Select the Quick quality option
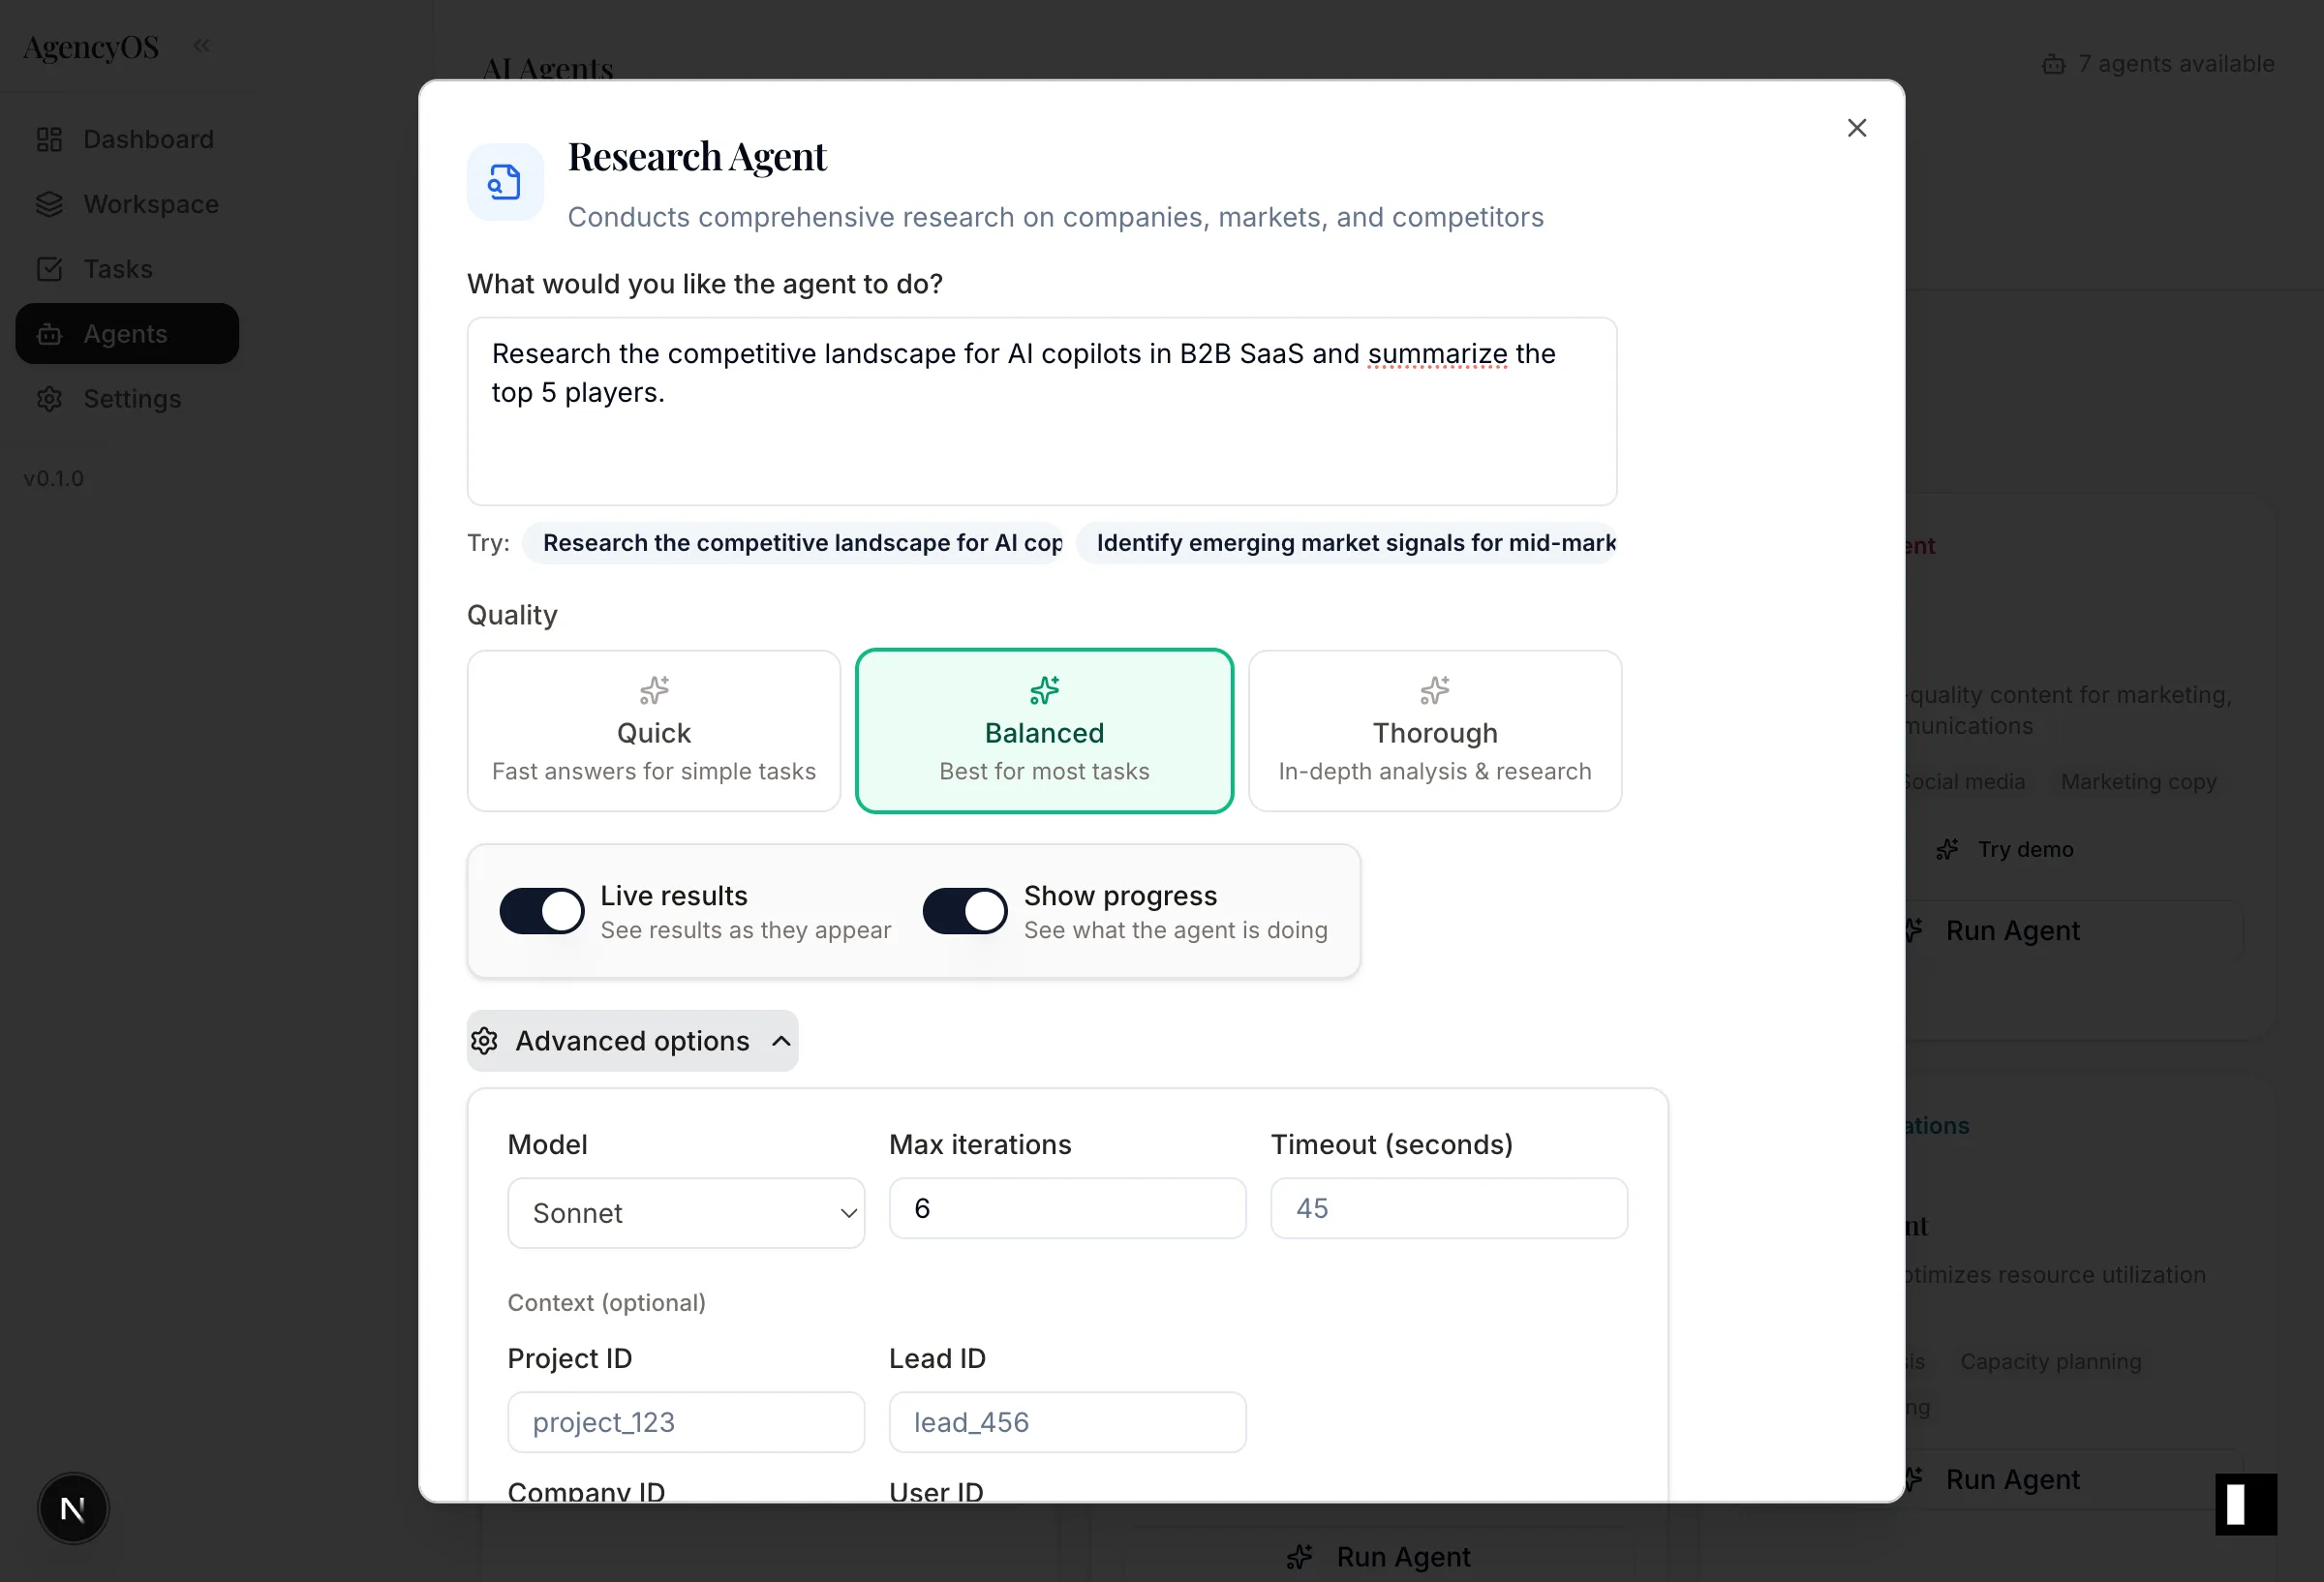Screen dimensions: 2324x1582 (653, 731)
